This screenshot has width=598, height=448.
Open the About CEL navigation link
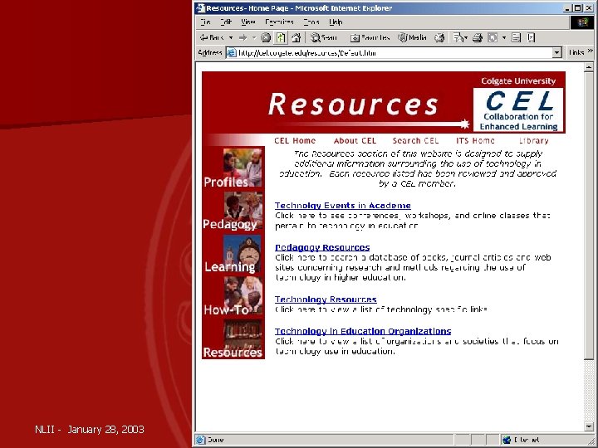point(355,140)
